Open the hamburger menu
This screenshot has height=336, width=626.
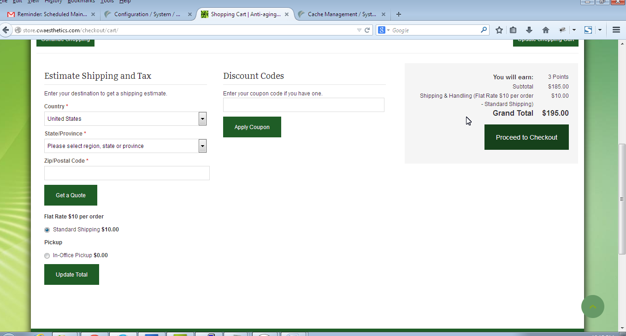[616, 30]
